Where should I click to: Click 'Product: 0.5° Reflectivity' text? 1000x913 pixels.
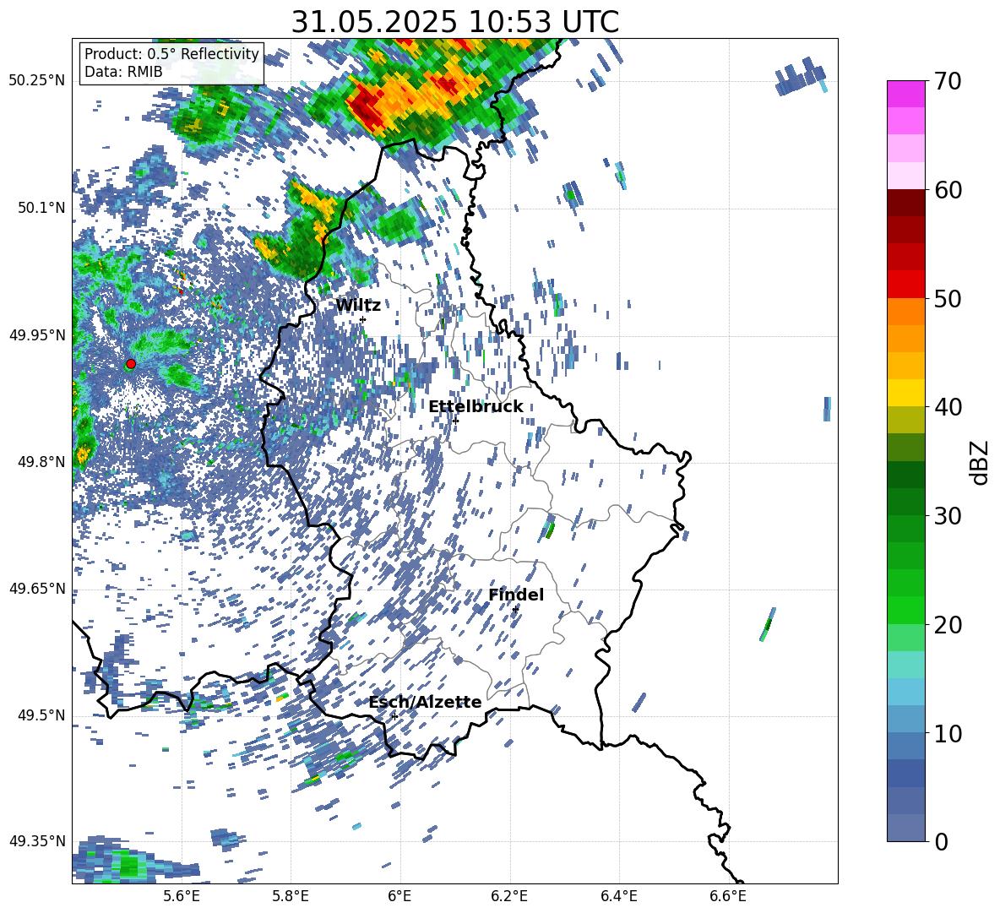(171, 54)
